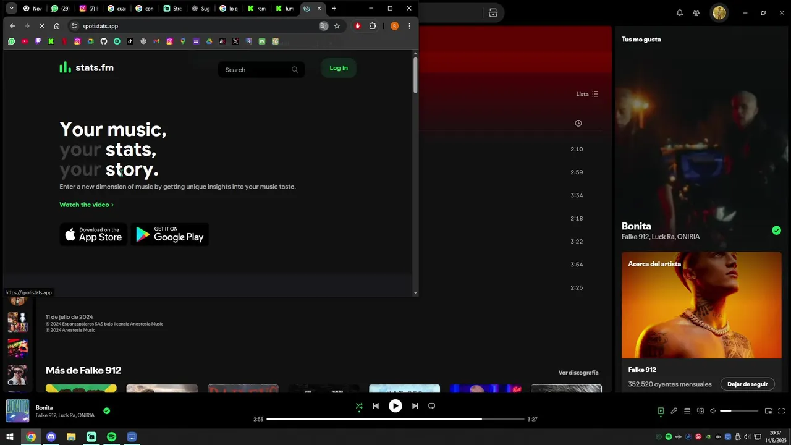Toggle the green checkmark beside Bonita in Tus me gusta
Viewport: 791px width, 445px height.
(776, 231)
